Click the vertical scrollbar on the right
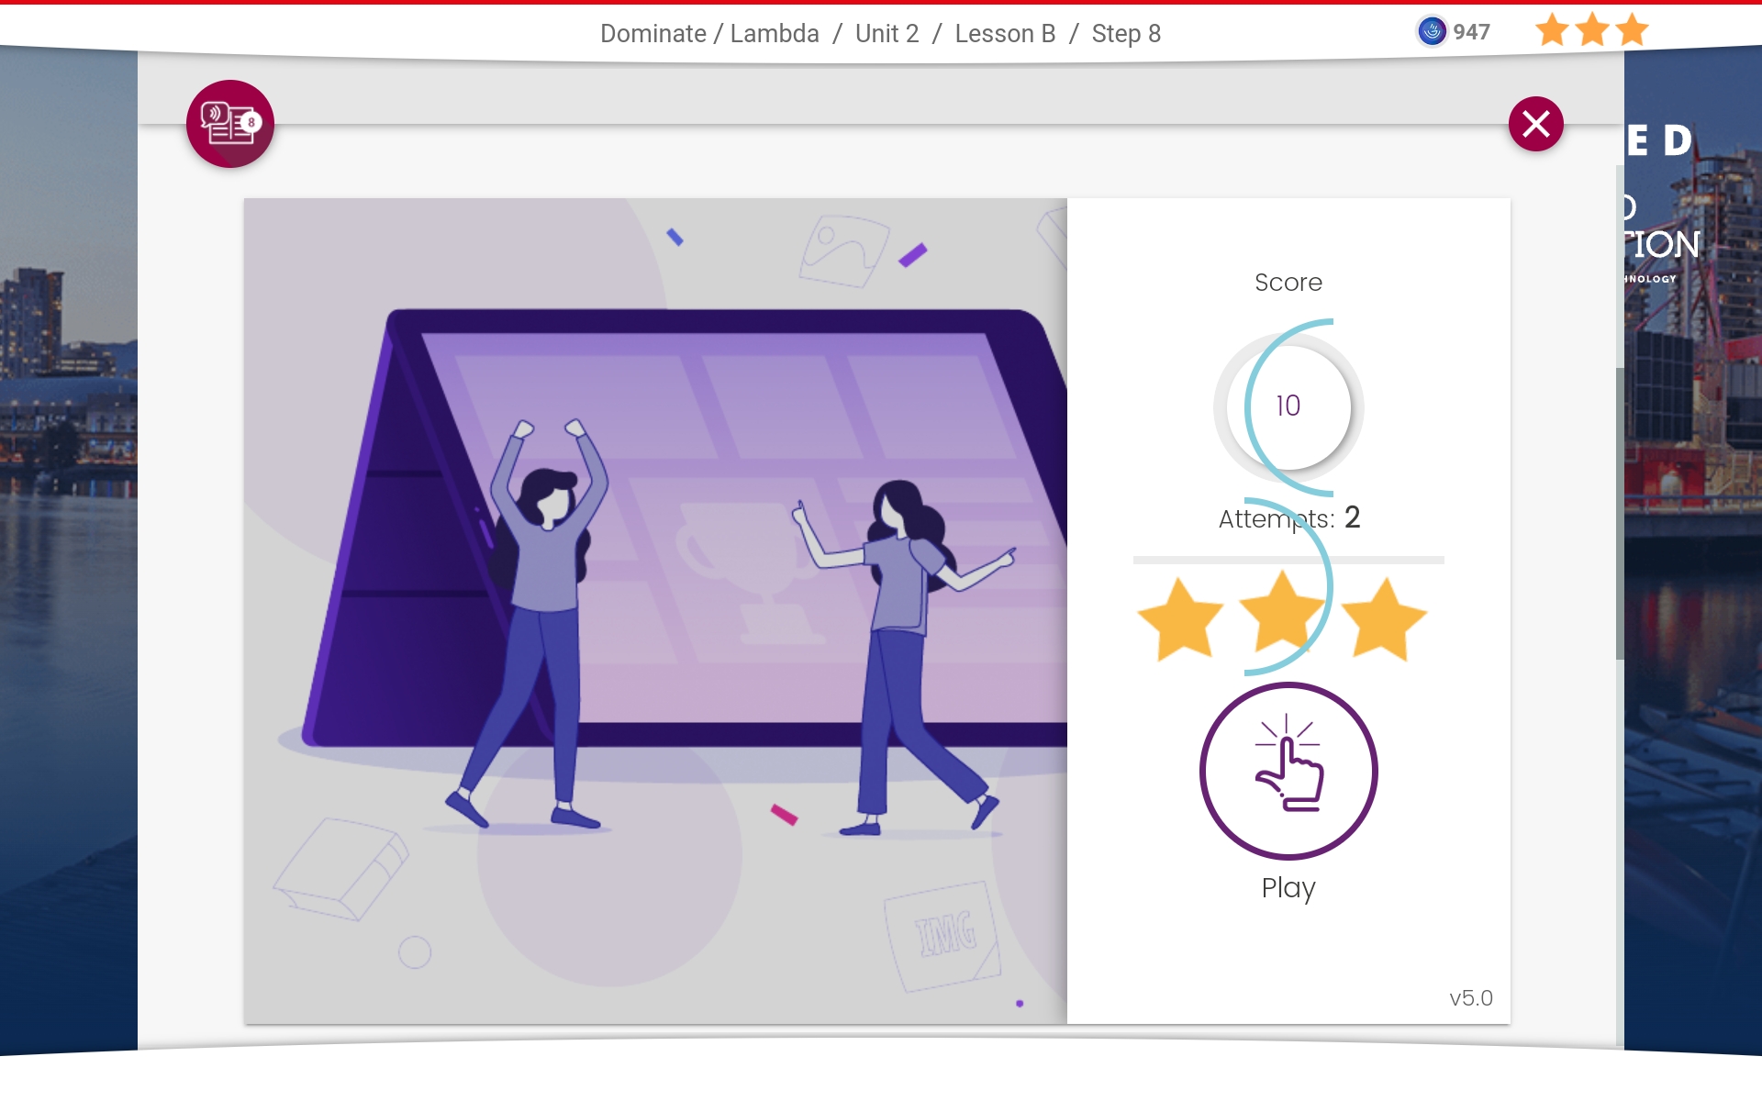Viewport: 1762px width, 1101px height. pyautogui.click(x=1620, y=514)
